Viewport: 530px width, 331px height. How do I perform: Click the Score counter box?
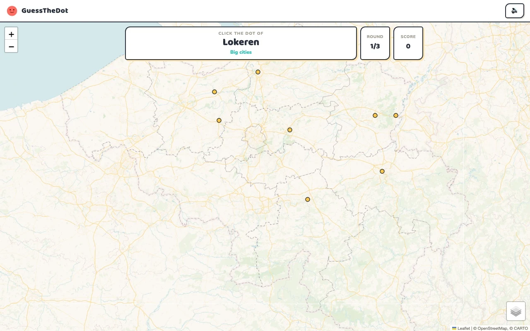(x=408, y=43)
